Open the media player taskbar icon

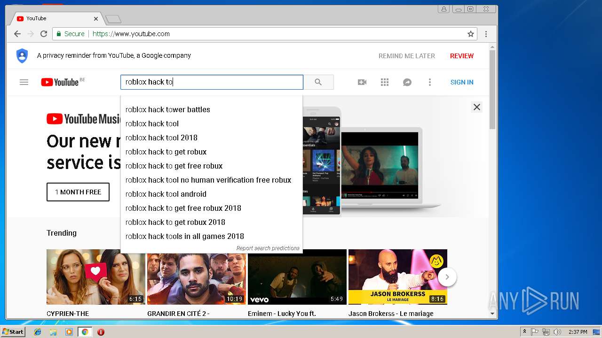click(x=69, y=332)
